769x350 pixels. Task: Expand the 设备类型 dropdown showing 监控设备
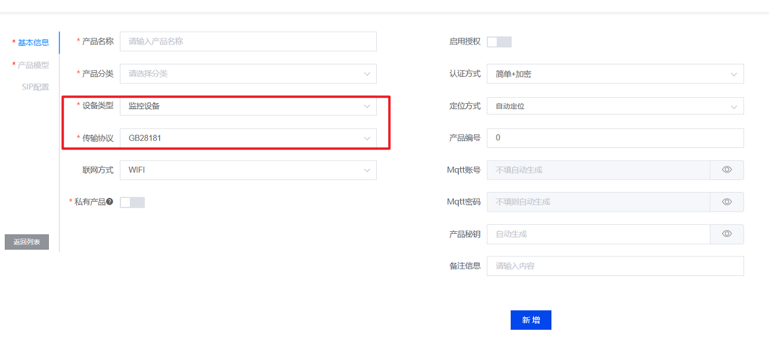pyautogui.click(x=248, y=106)
